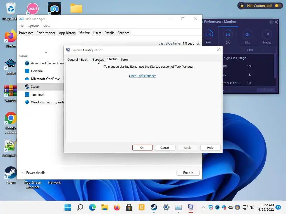286x214 pixels.
Task: Toggle the Not Connected switch
Action: 278,6
